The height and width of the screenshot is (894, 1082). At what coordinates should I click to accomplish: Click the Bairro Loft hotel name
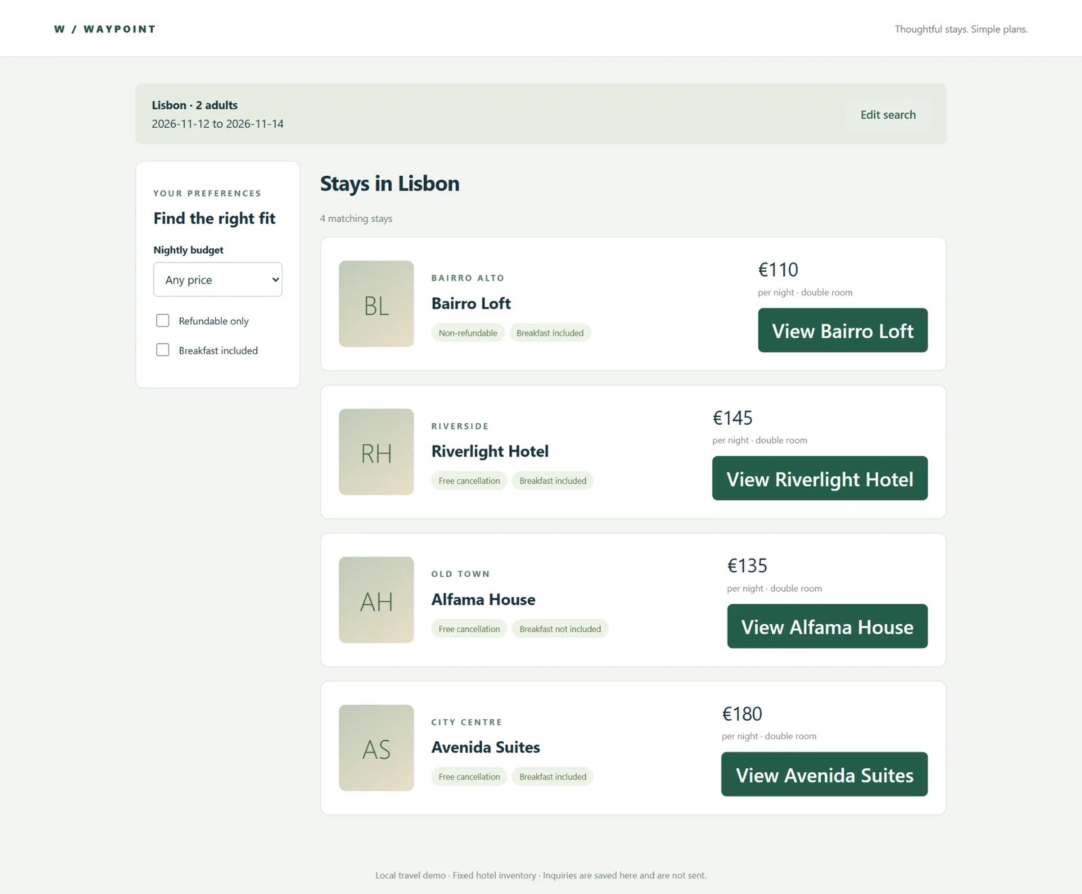click(x=471, y=303)
